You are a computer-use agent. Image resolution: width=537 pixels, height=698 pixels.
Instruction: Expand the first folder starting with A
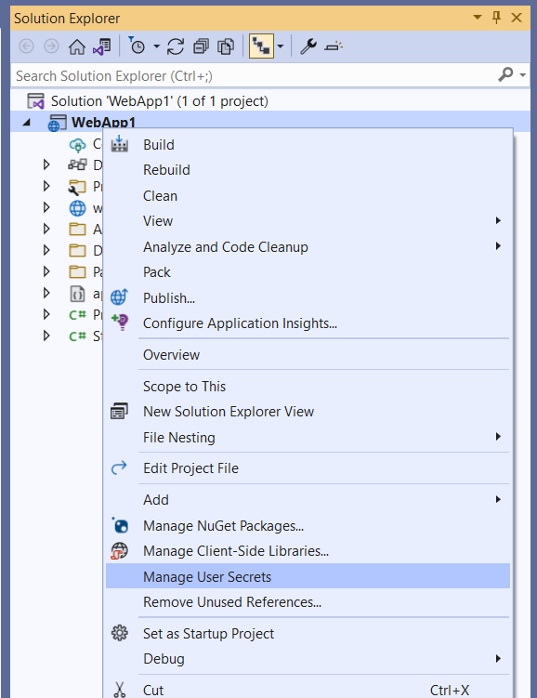pos(46,229)
